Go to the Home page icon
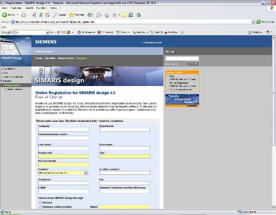The width and height of the screenshot is (276, 215). pyautogui.click(x=47, y=15)
